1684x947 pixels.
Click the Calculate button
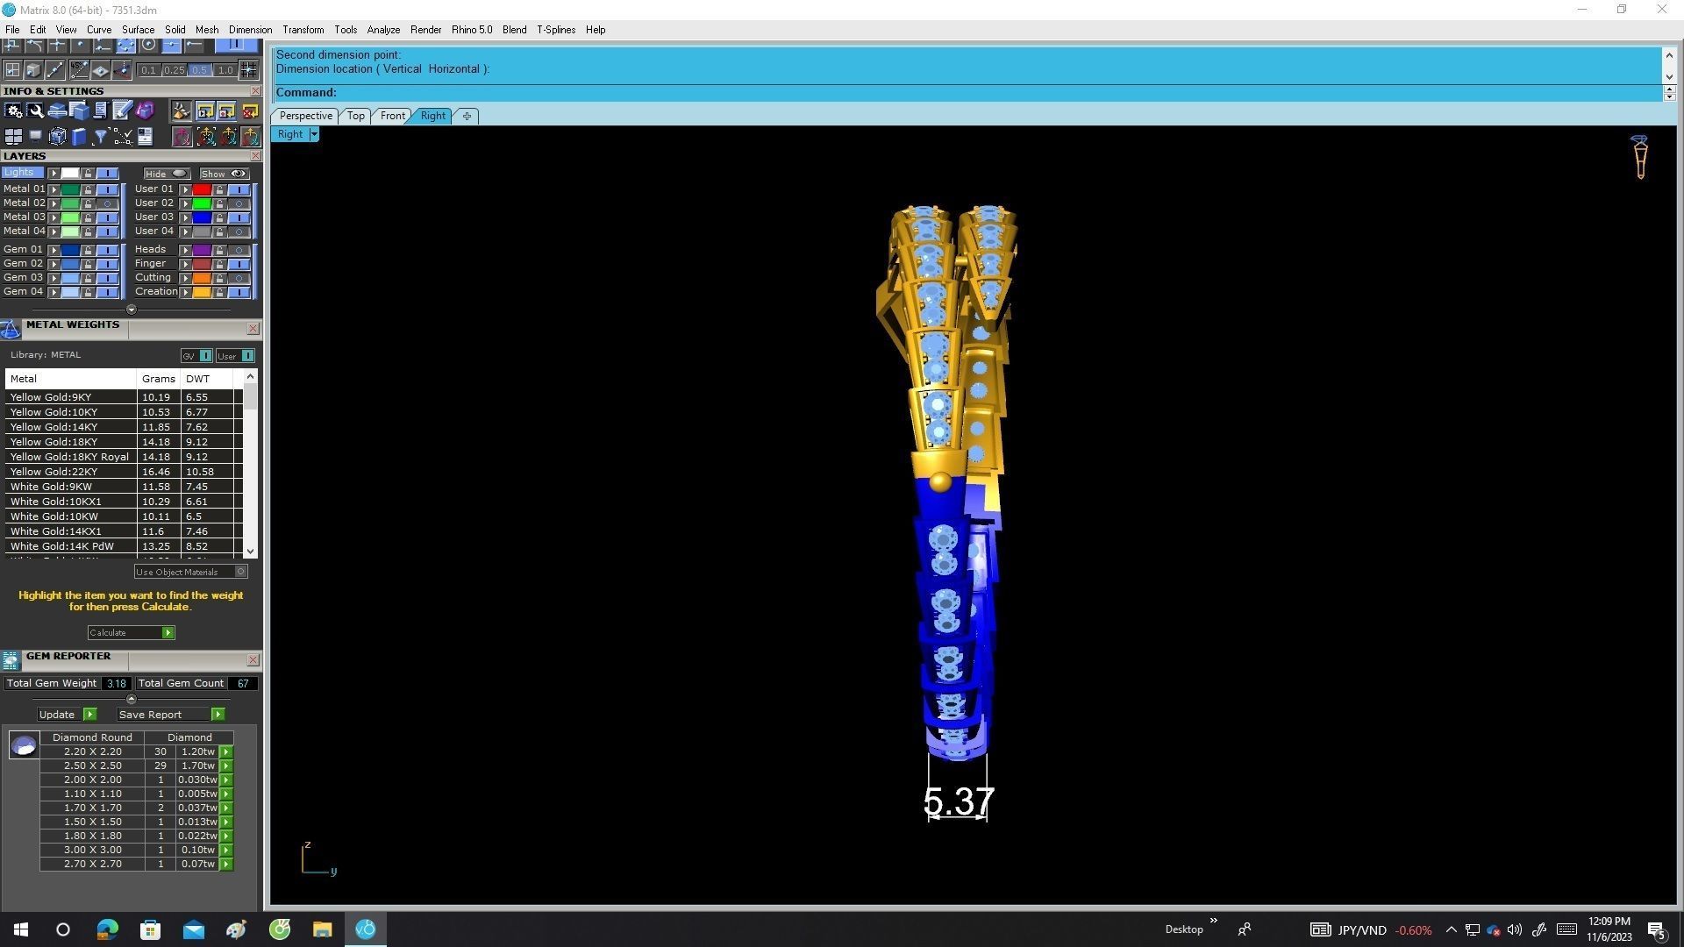point(131,633)
